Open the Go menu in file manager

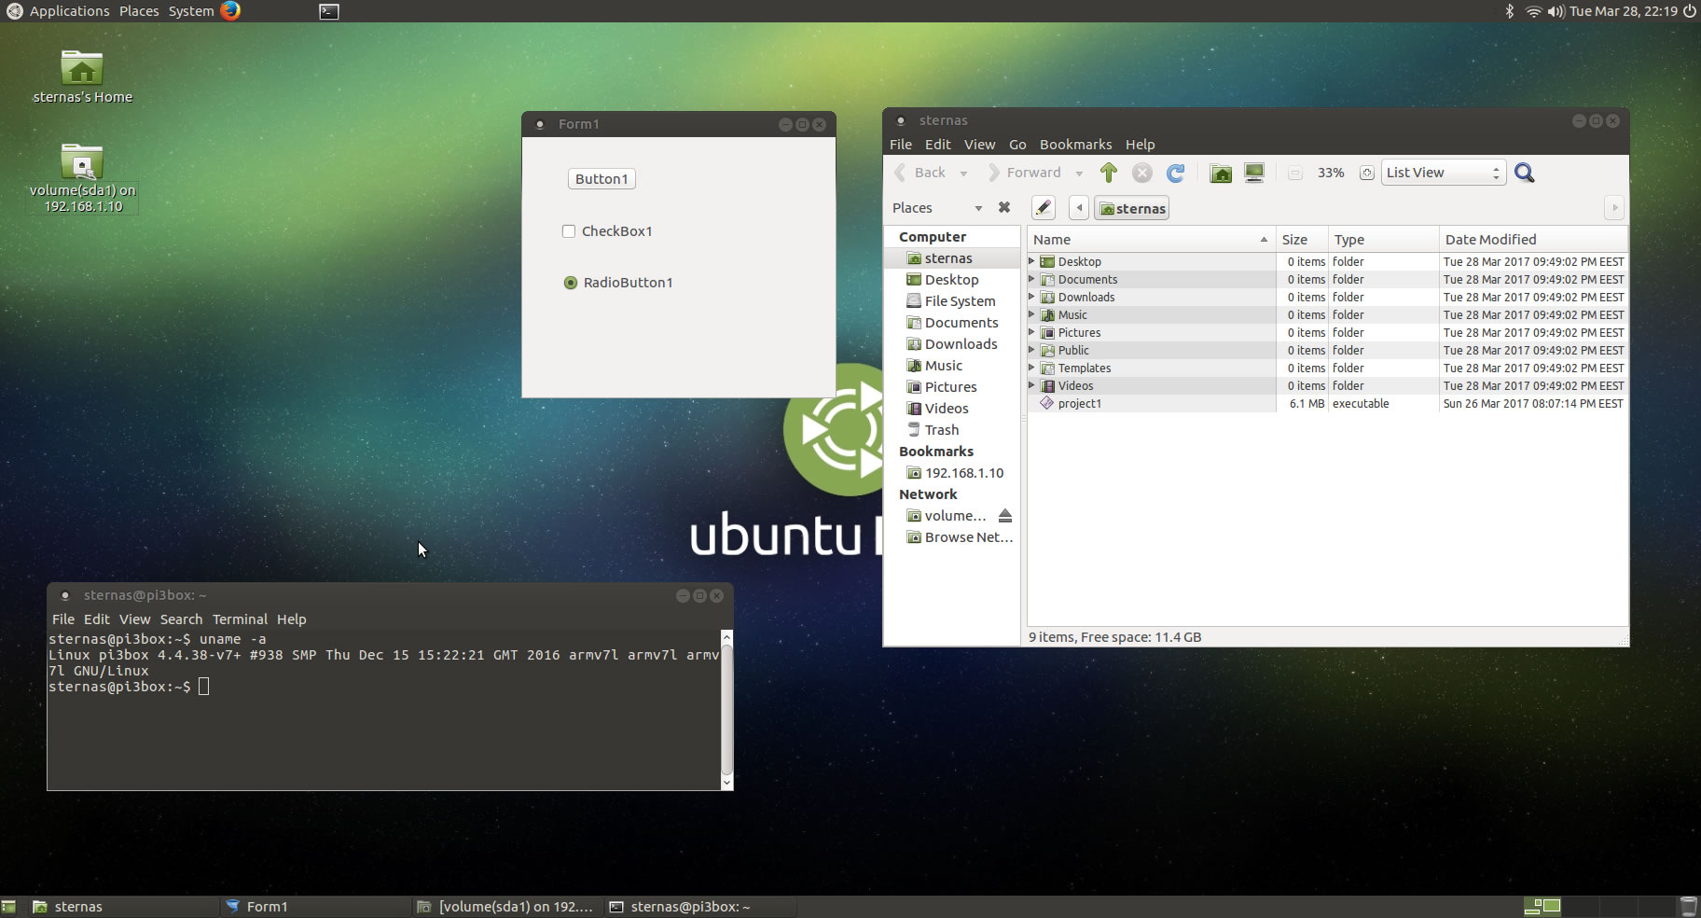click(1017, 145)
